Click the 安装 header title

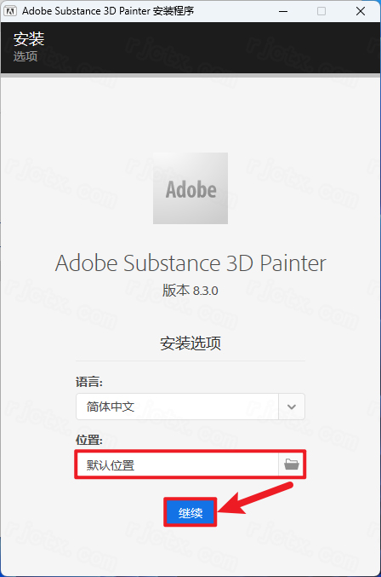(29, 39)
